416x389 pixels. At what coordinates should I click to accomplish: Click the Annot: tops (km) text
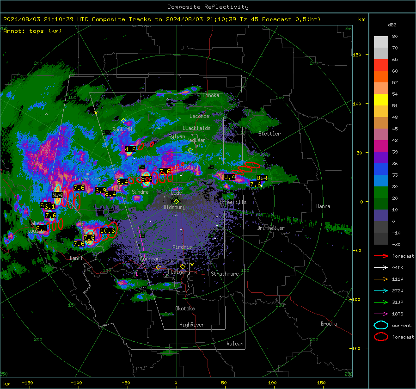click(32, 31)
